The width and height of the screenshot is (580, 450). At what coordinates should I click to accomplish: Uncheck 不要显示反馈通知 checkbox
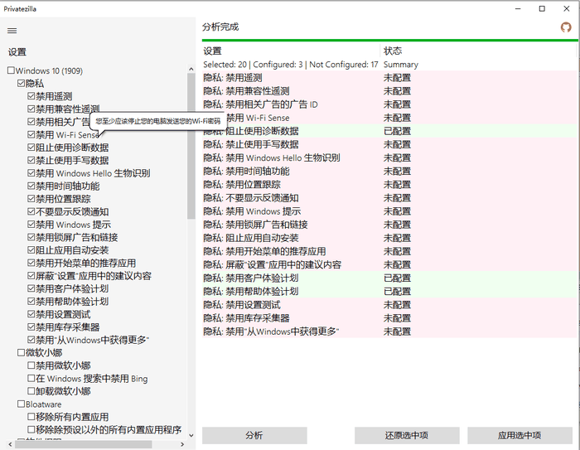pos(31,211)
